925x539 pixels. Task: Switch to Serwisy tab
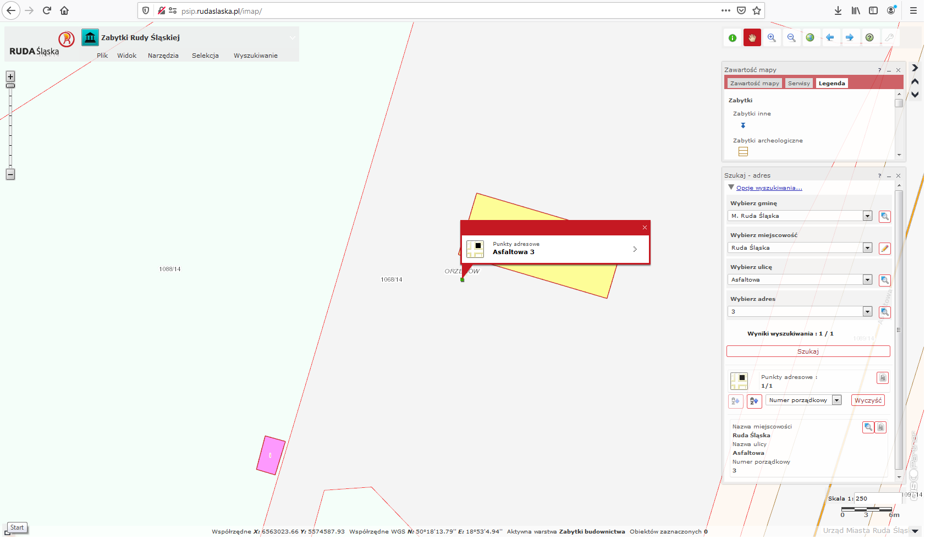799,83
